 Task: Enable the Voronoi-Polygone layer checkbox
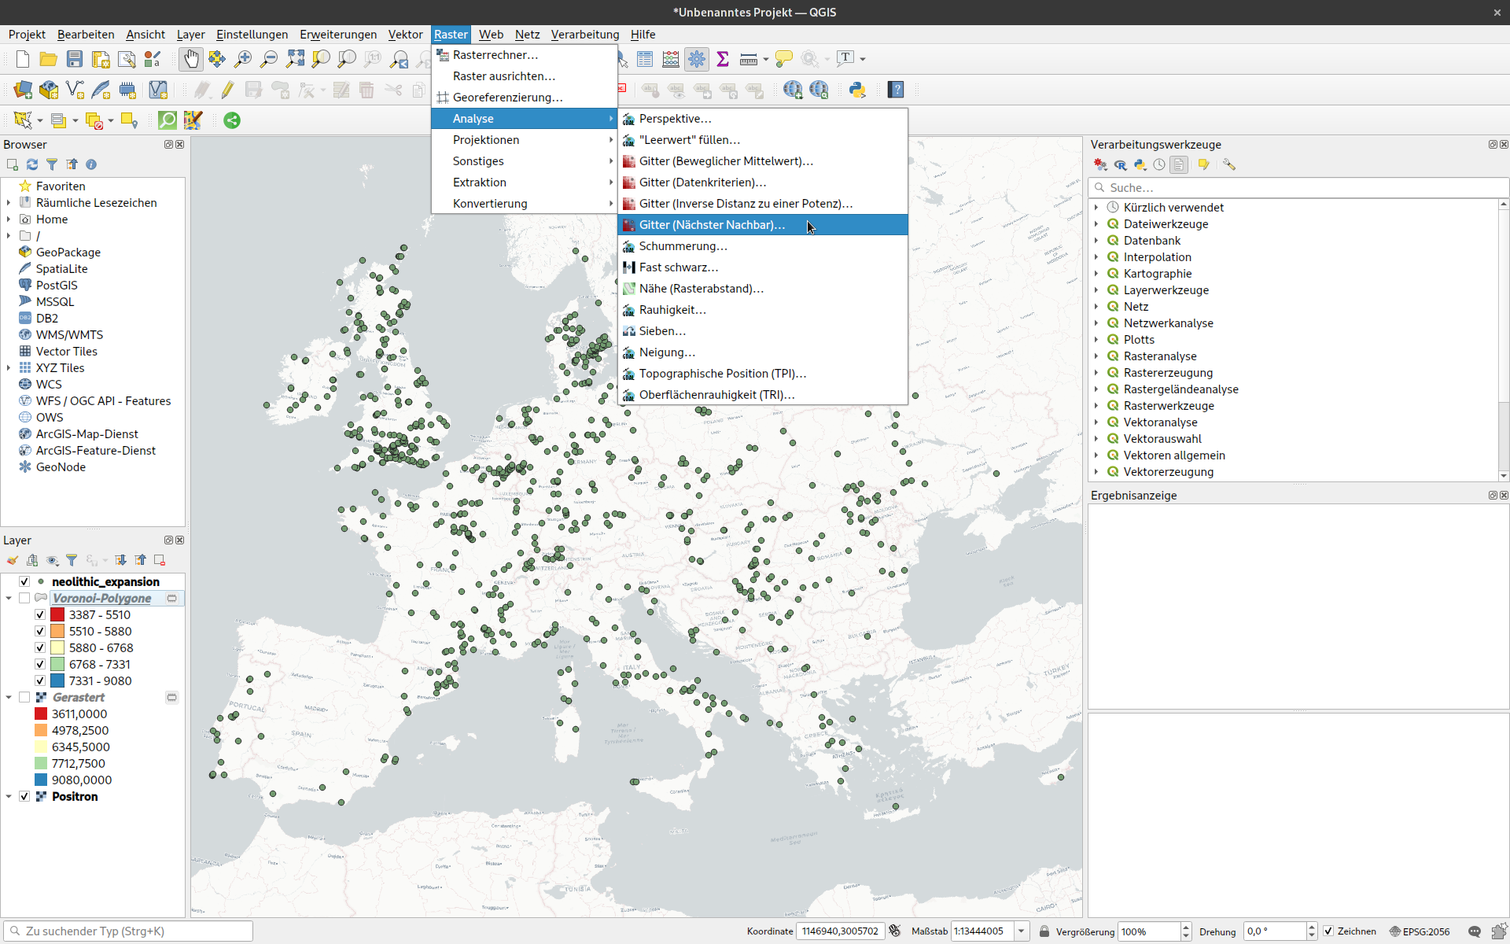pos(24,598)
